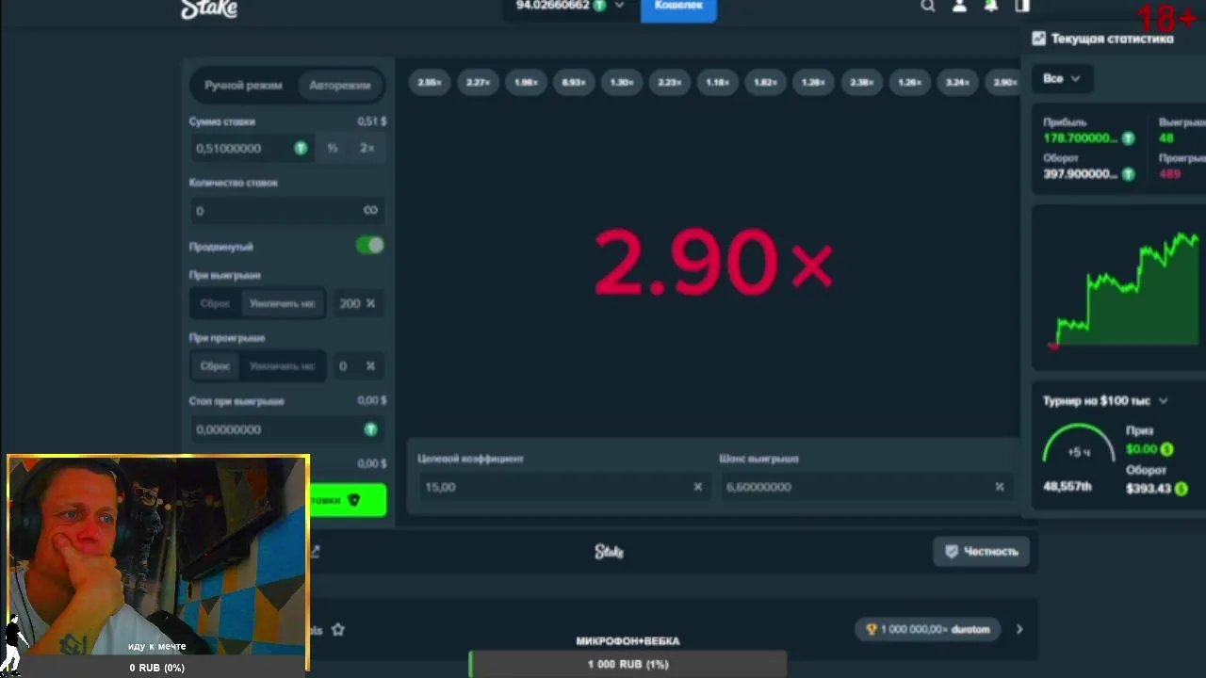Viewport: 1206px width, 678px height.
Task: Click dollar icon beside prize $0.00
Action: click(1166, 449)
